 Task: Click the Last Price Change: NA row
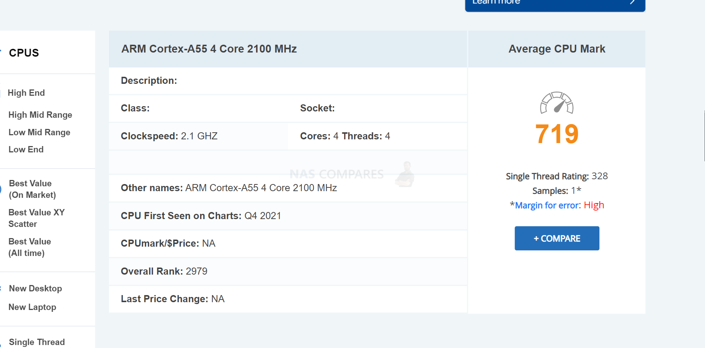pos(288,299)
